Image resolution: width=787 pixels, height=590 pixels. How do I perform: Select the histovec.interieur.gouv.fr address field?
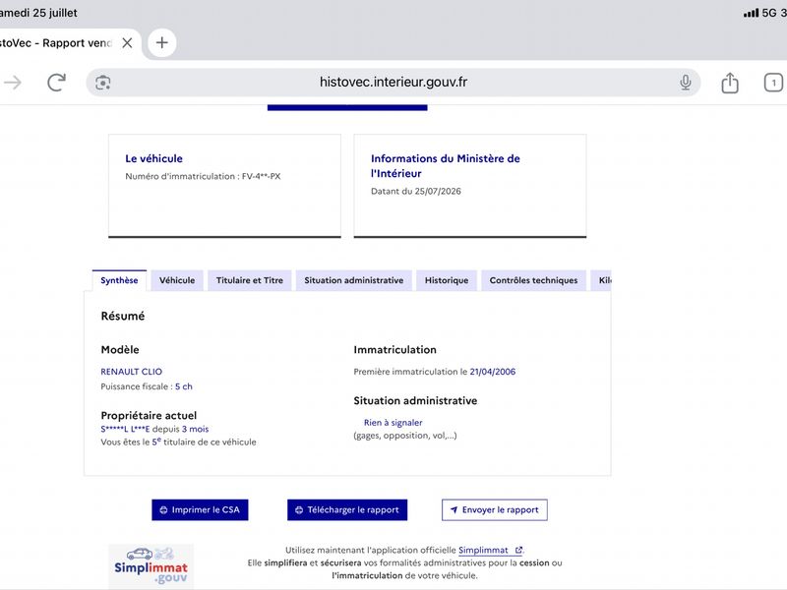click(x=393, y=83)
